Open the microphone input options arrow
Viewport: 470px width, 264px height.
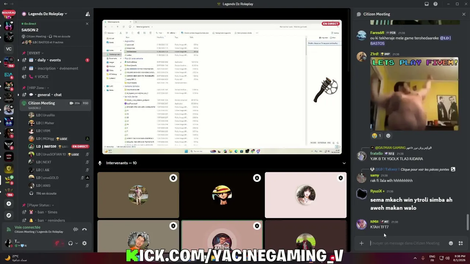click(63, 243)
